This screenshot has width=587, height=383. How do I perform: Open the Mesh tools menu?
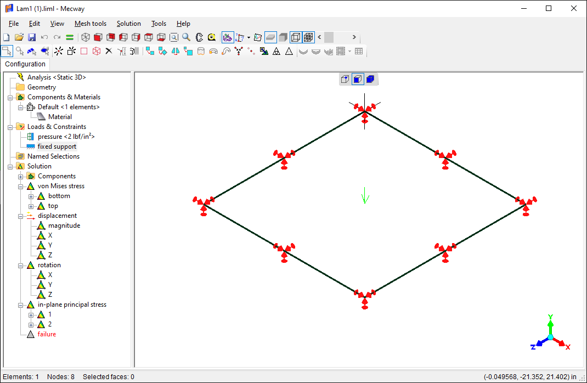click(90, 24)
